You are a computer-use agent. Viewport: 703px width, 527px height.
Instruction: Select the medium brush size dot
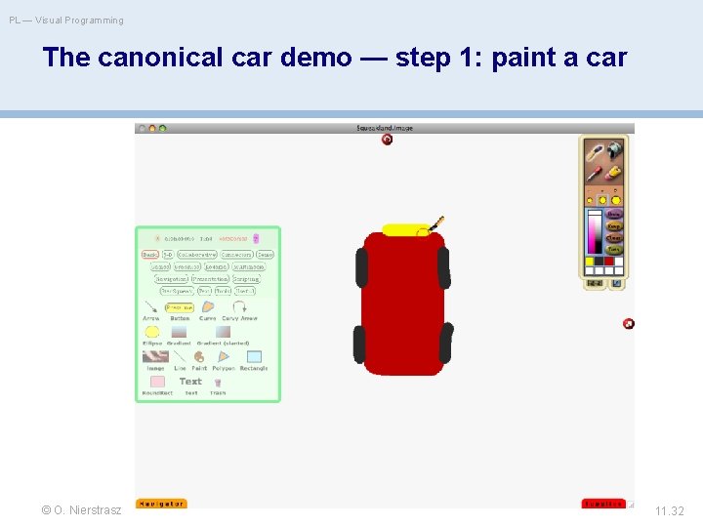point(602,200)
